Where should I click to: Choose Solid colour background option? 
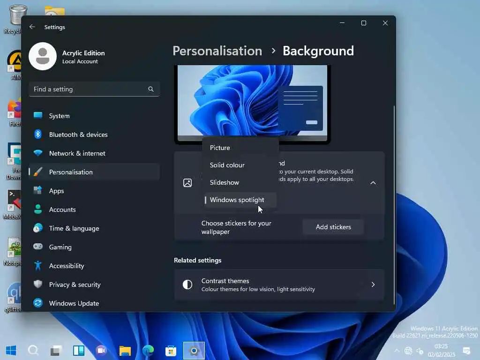(240, 165)
